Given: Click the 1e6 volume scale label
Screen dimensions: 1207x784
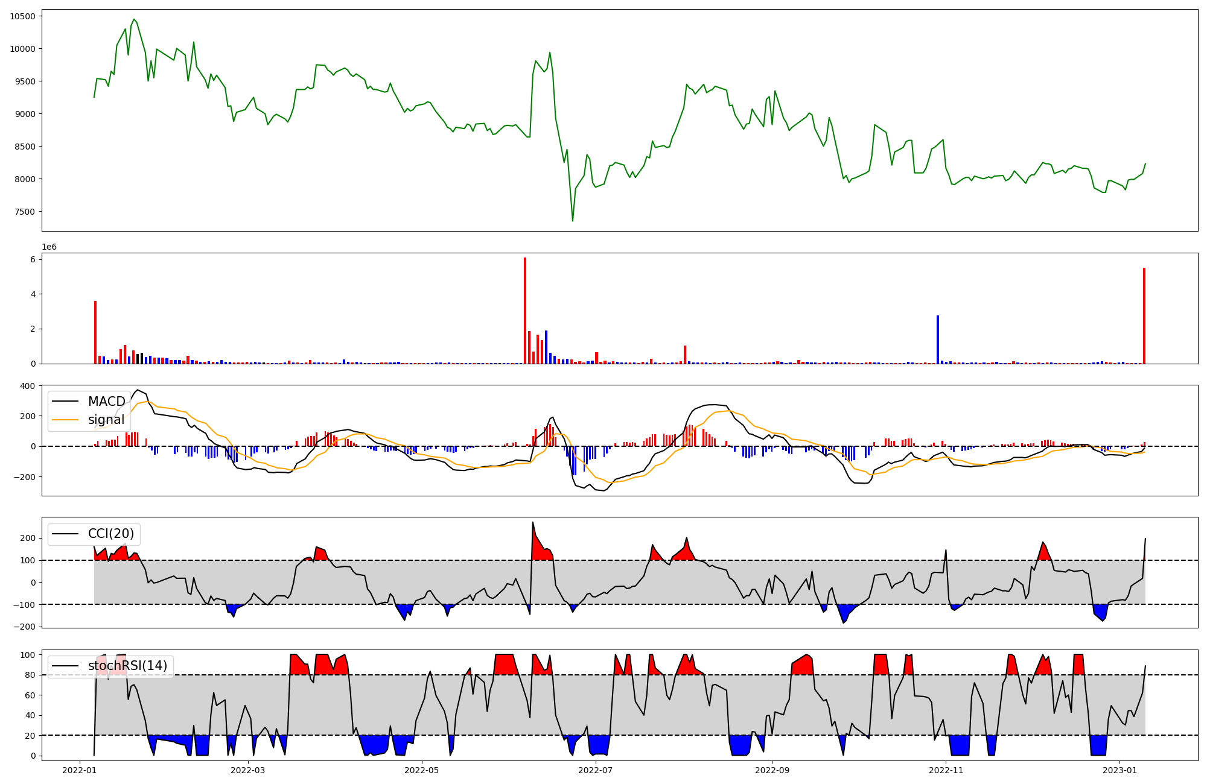Looking at the screenshot, I should (49, 247).
